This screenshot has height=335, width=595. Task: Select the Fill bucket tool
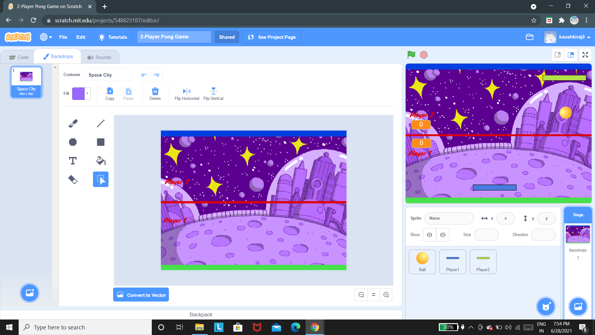pos(101,161)
